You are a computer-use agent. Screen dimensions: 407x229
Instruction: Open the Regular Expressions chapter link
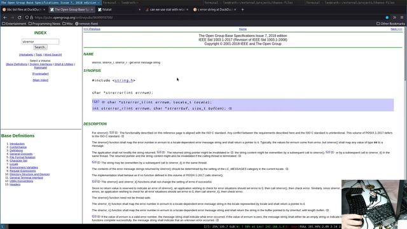[23, 171]
